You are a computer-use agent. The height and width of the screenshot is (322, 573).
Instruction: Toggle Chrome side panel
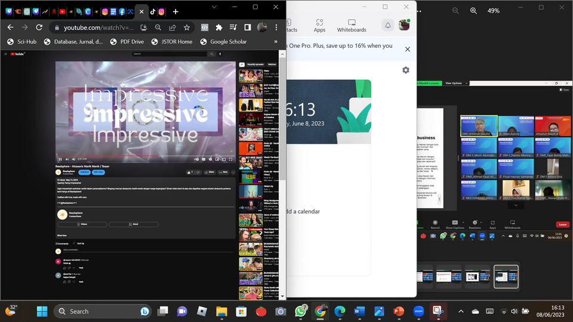247,27
